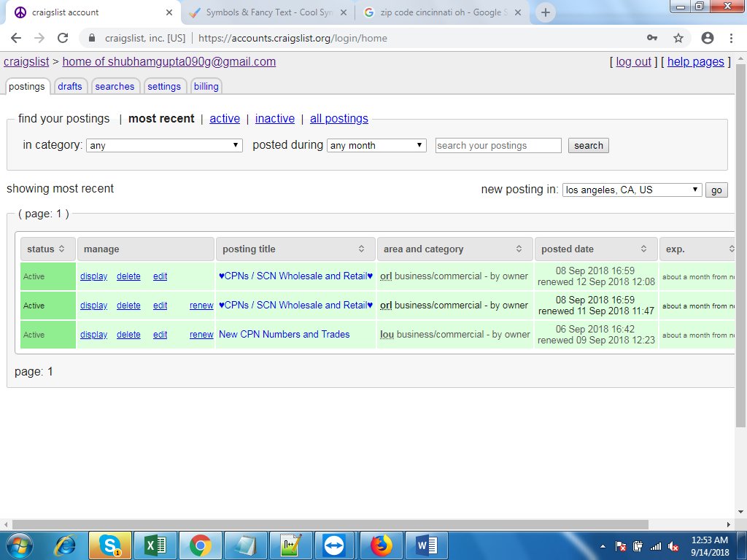Open Word from the taskbar

coord(427,545)
